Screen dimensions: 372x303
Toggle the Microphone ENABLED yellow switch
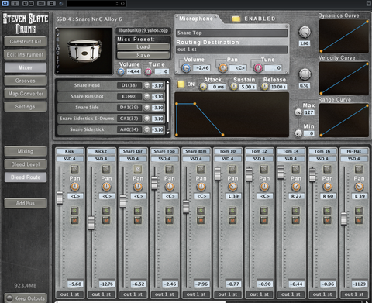coord(236,19)
